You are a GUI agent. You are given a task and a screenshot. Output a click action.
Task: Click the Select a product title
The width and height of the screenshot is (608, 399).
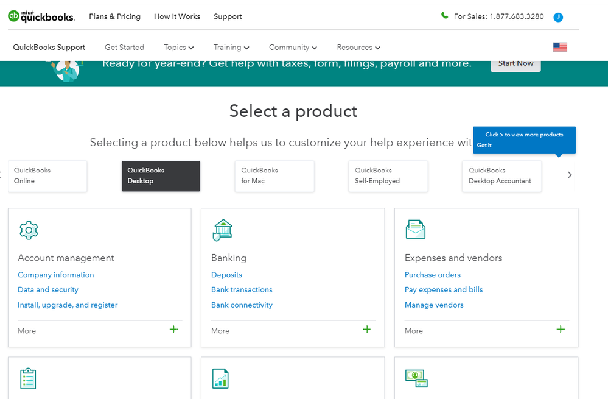pos(293,111)
